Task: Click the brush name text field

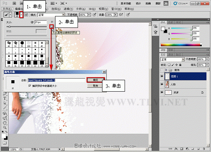Action: point(57,80)
